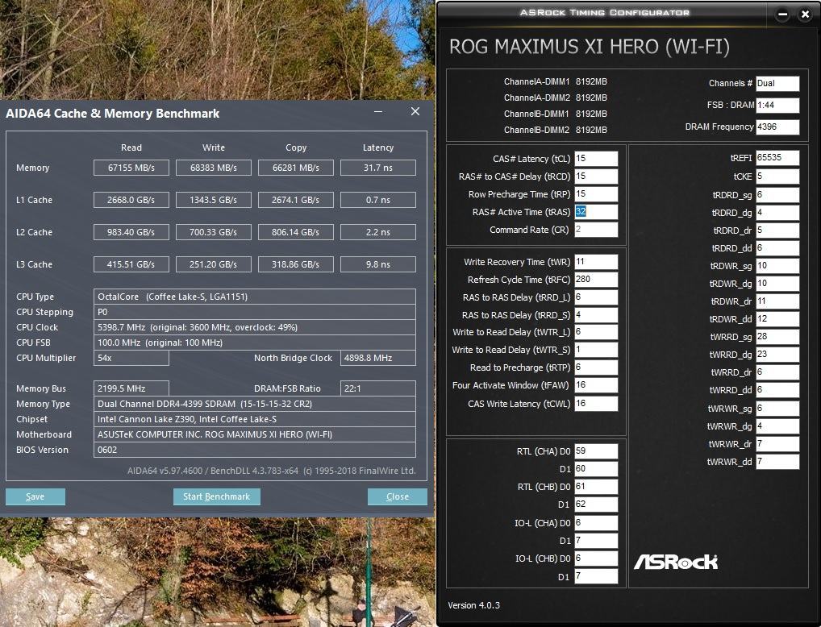The image size is (821, 627).
Task: Click the tWRRD_dg field showing 23
Action: (x=777, y=355)
